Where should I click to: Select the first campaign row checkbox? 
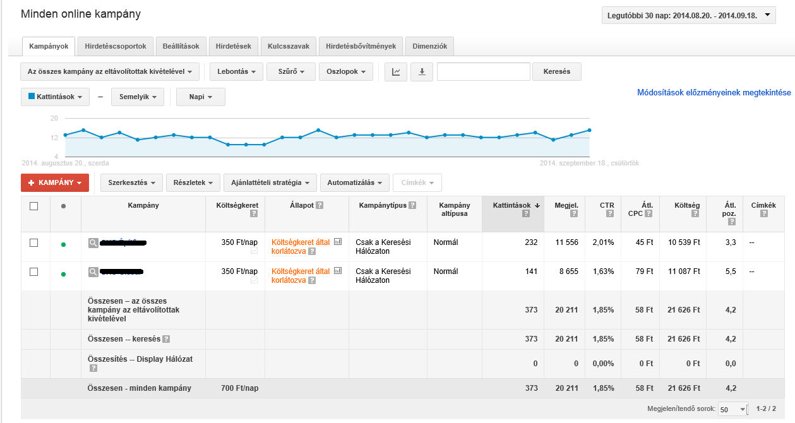34,242
